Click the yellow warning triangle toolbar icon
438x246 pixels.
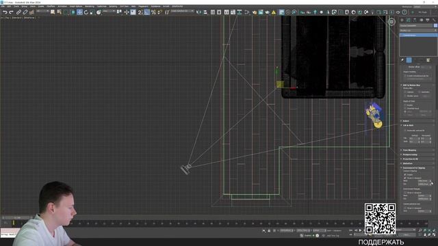tap(274, 12)
